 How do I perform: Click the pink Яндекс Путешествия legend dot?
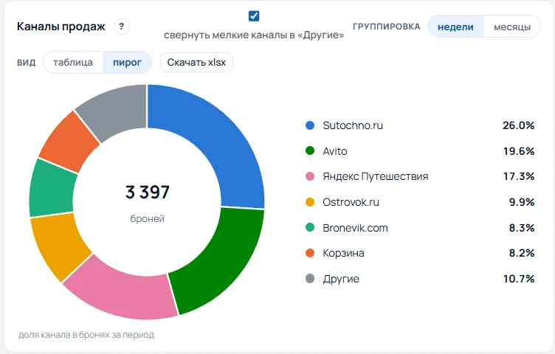310,176
